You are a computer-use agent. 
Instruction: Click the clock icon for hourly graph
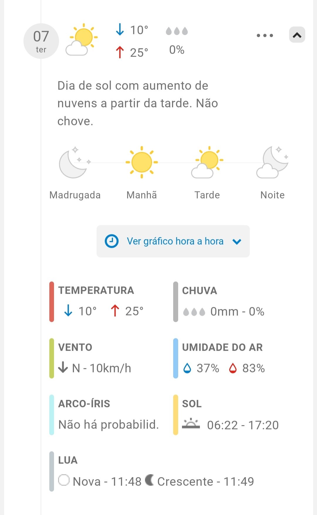click(x=112, y=241)
